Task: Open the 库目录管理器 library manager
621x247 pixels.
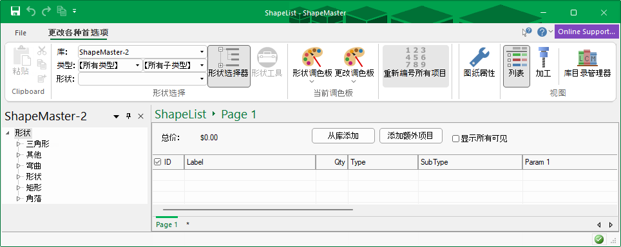Action: click(x=588, y=62)
